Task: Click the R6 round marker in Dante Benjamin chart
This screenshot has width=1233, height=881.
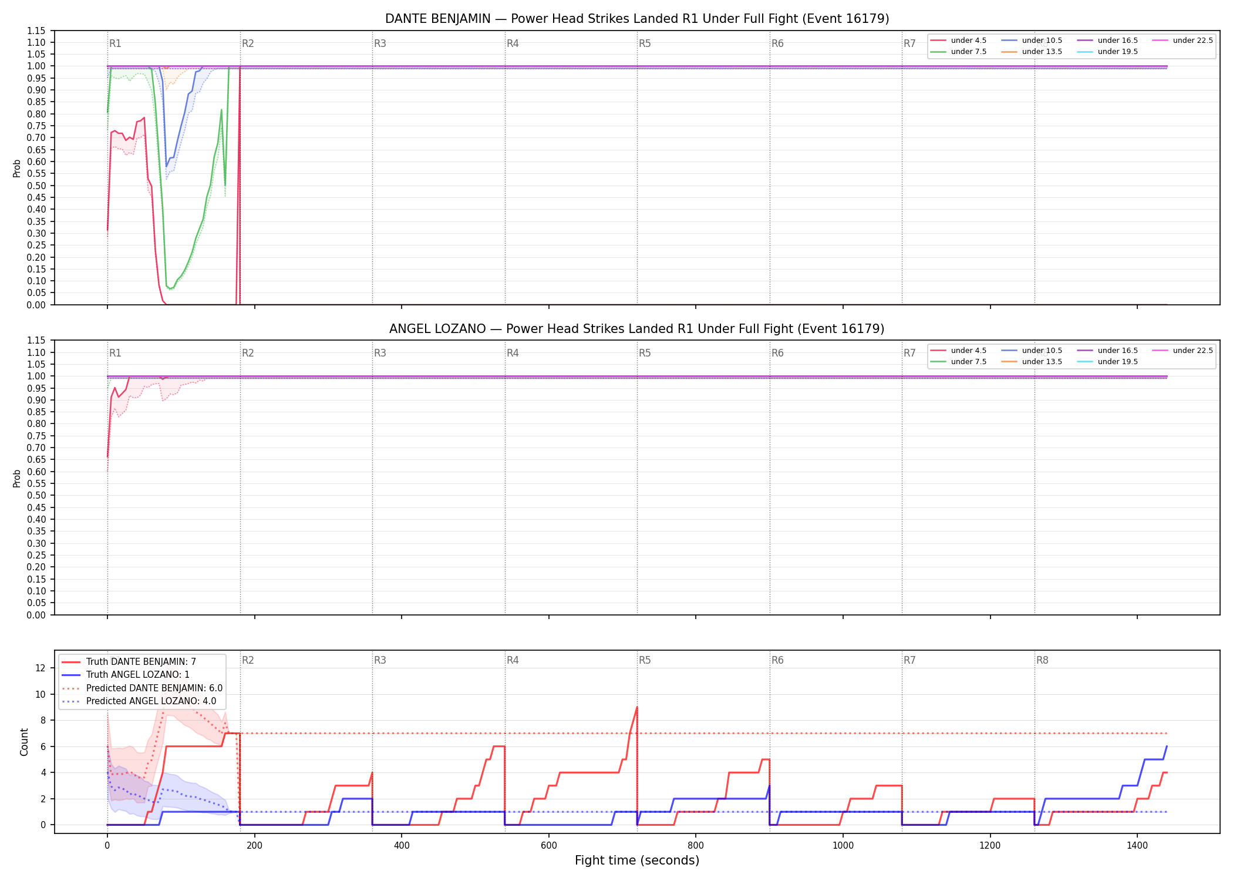Action: pyautogui.click(x=777, y=43)
